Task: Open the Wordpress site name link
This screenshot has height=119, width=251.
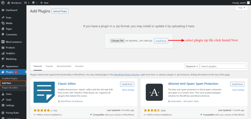Action: [16, 3]
